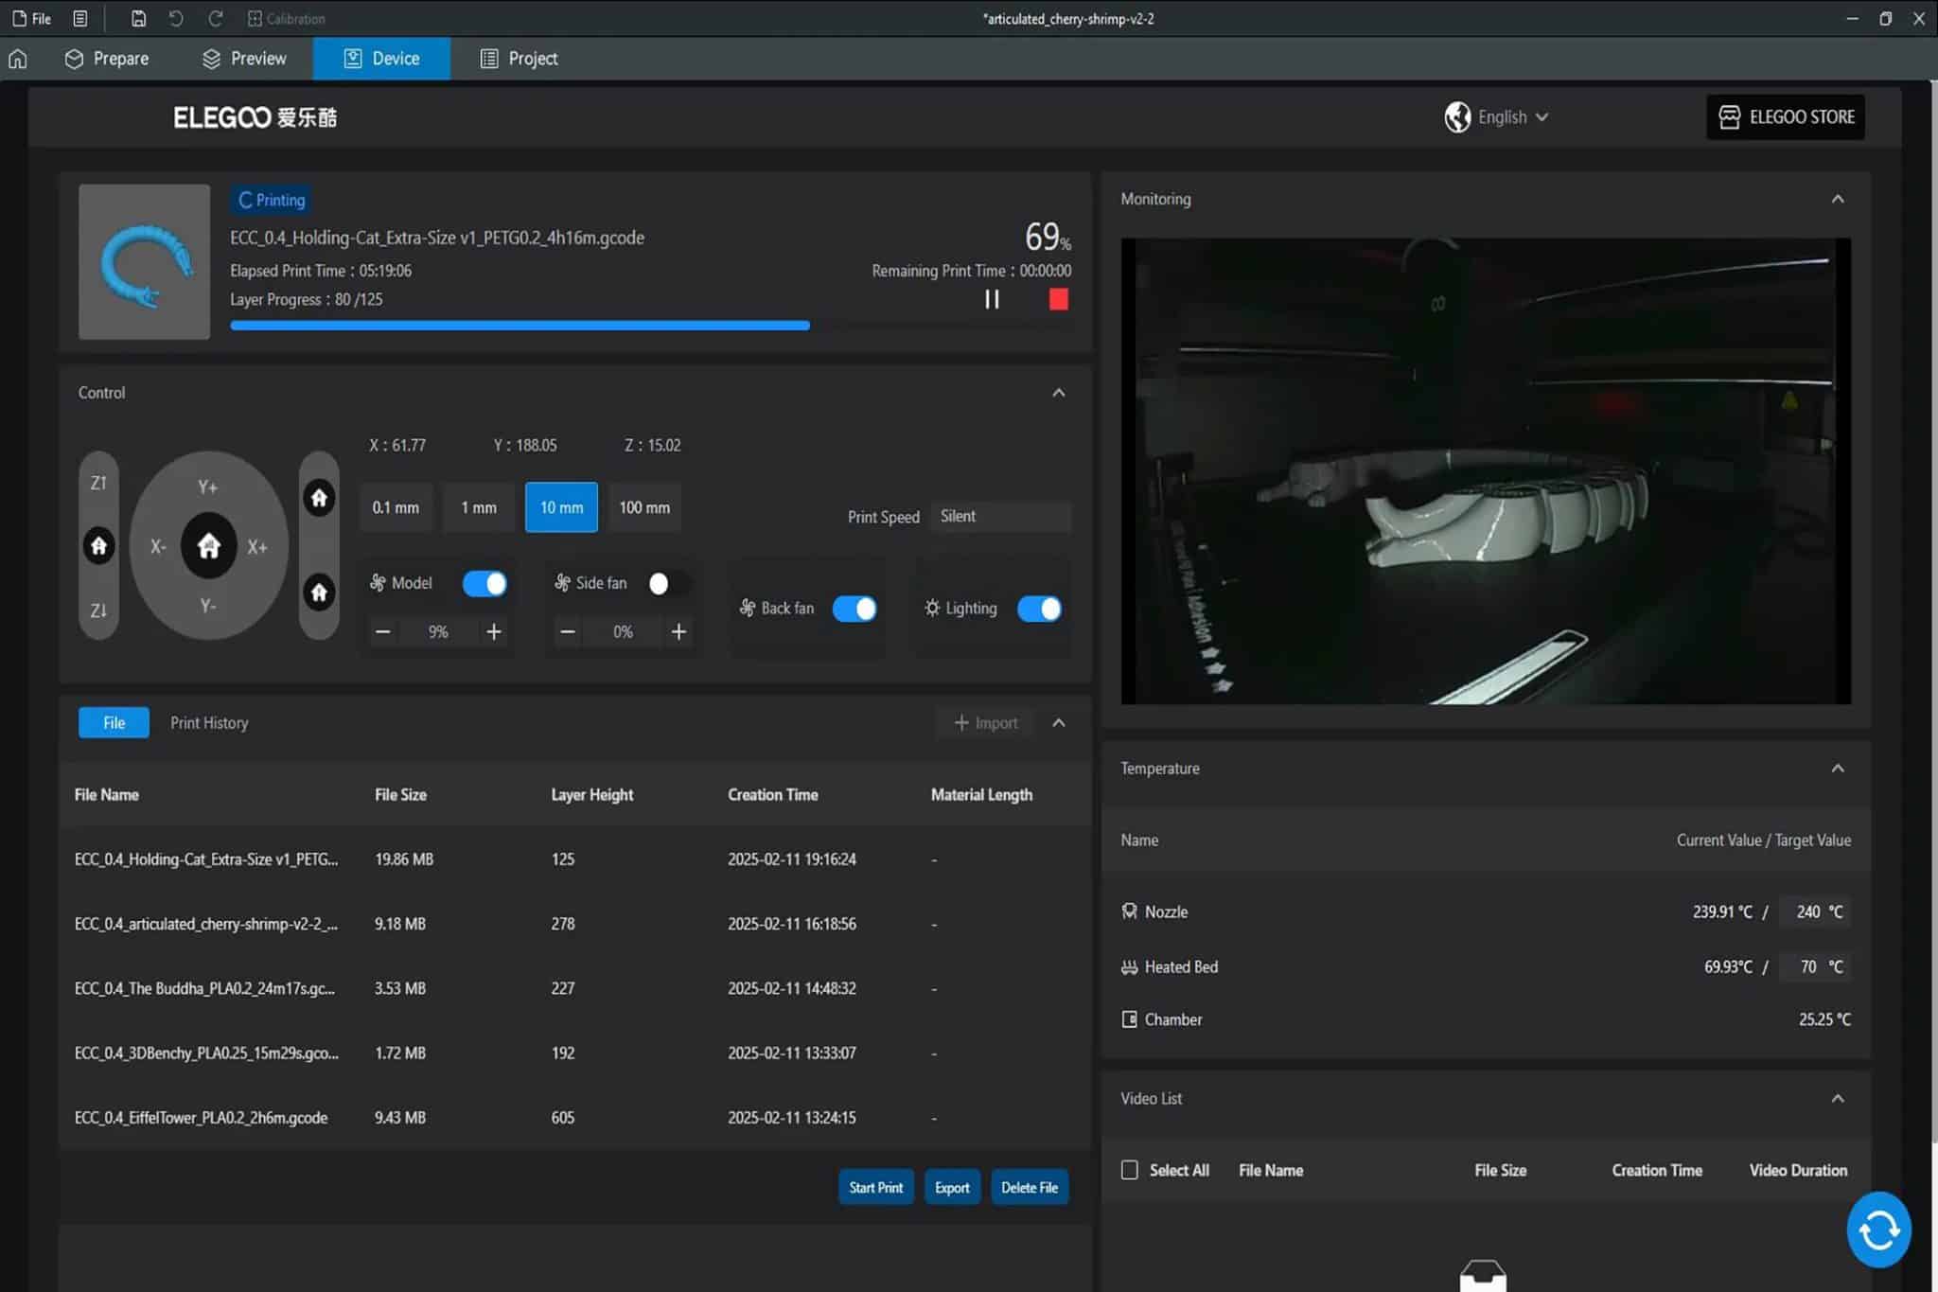Click the redo icon in the toolbar
Screen dimensions: 1938x1292
coord(217,18)
